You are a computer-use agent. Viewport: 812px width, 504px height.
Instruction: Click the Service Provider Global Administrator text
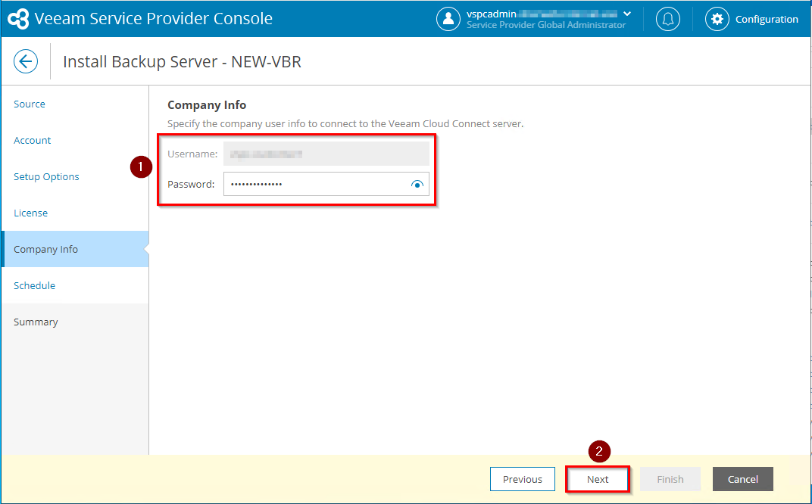[546, 25]
